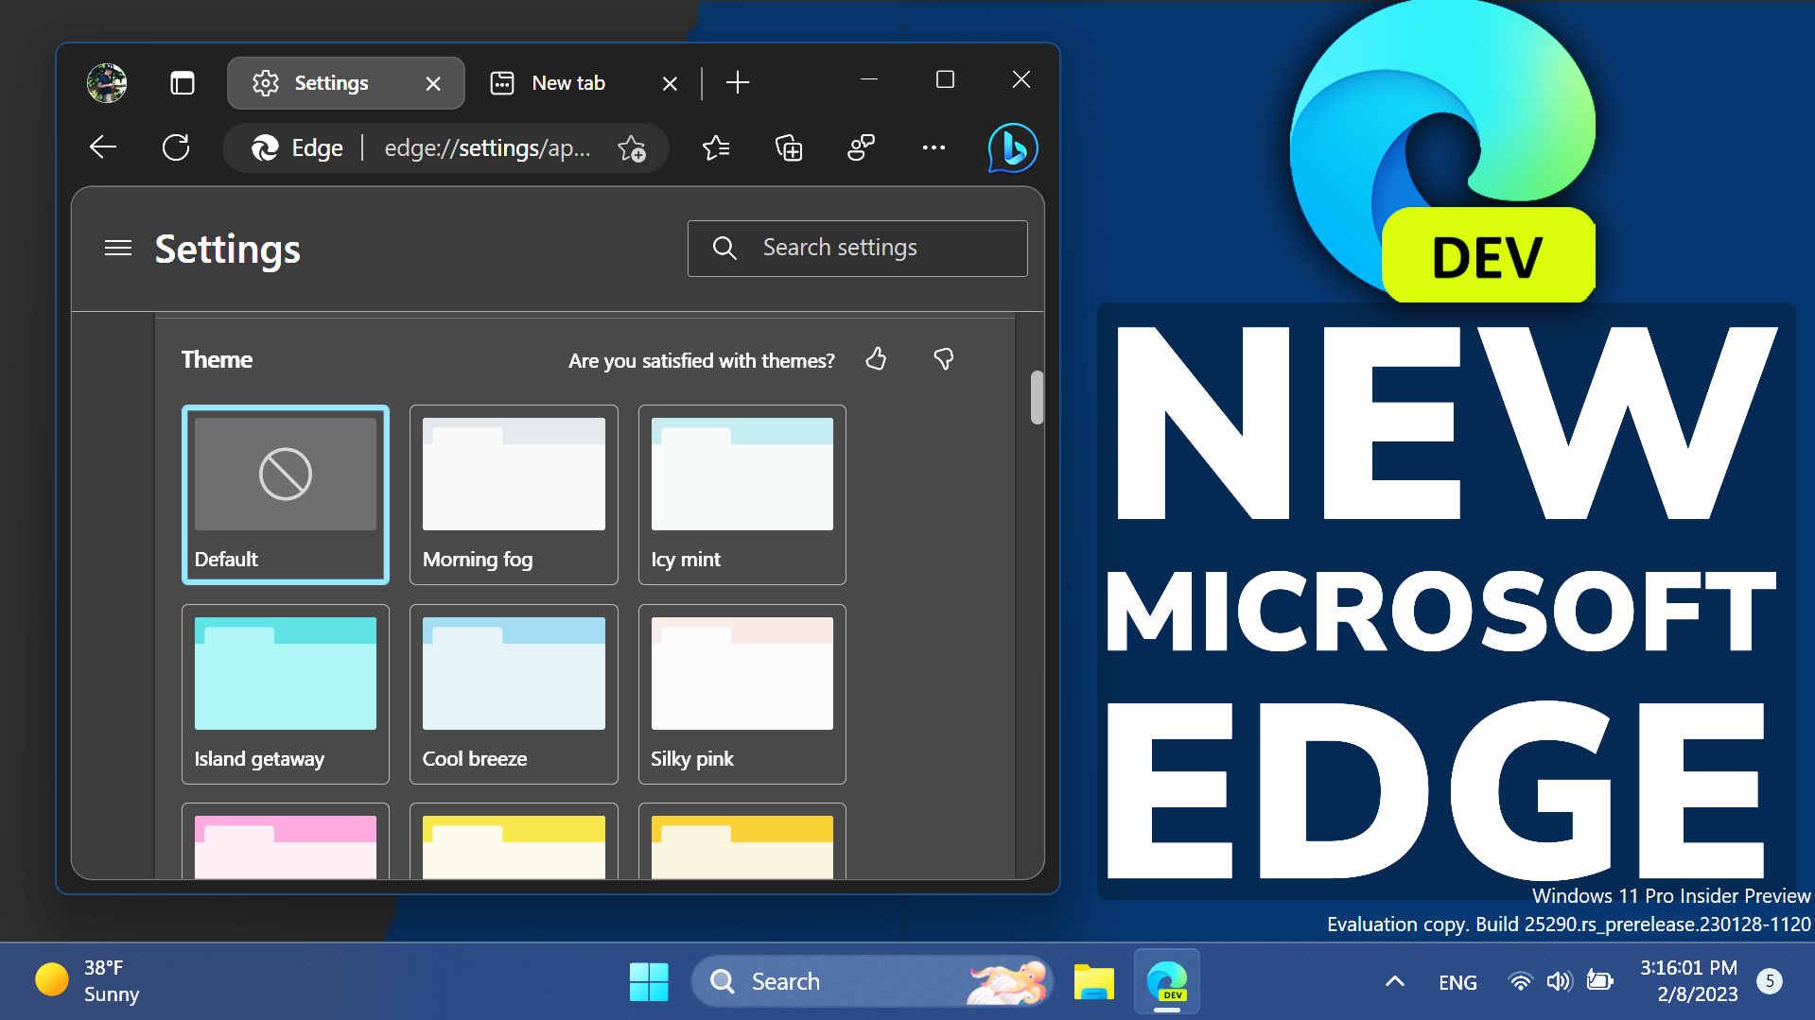The width and height of the screenshot is (1815, 1020).
Task: Open a new browser tab
Action: (737, 82)
